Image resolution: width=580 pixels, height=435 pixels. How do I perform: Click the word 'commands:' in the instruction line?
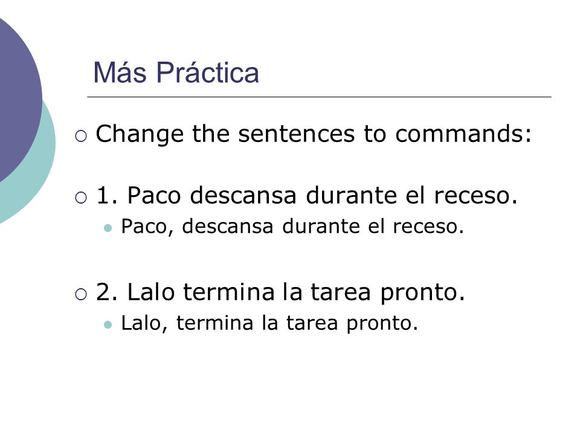tap(463, 134)
